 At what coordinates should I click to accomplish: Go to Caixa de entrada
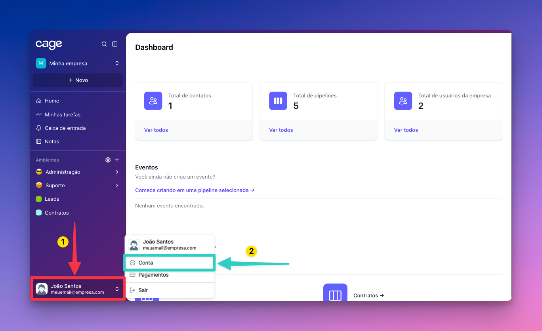[65, 128]
